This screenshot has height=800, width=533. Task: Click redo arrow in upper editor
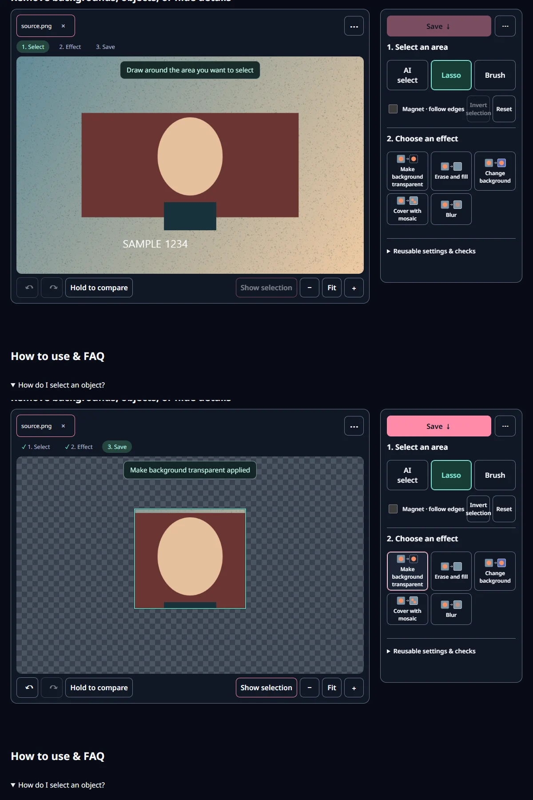52,288
